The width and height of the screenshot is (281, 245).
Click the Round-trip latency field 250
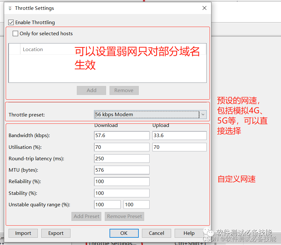pyautogui.click(x=122, y=158)
